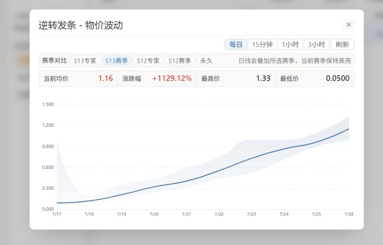Toggle the S13赛季 season comparison
The width and height of the screenshot is (383, 245).
(x=116, y=61)
